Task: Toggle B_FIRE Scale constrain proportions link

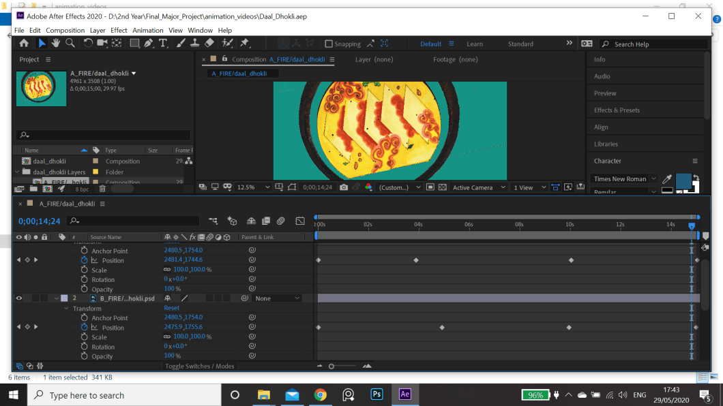Action: pos(167,337)
